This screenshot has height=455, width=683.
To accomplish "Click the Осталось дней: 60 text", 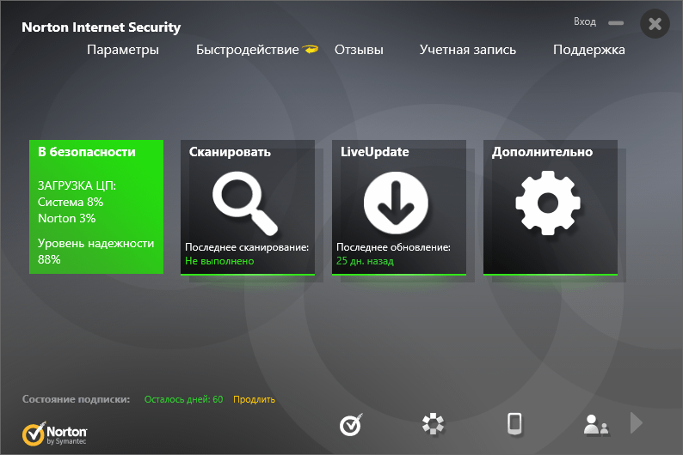I will (x=183, y=399).
